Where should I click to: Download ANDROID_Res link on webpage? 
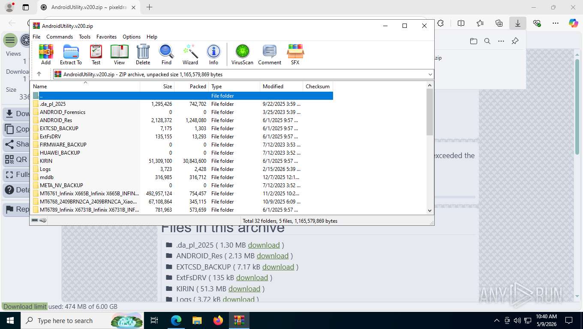pos(273,256)
